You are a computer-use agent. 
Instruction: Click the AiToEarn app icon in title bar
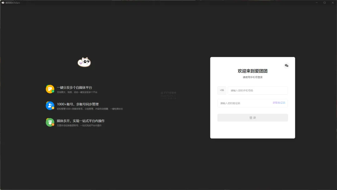pyautogui.click(x=3, y=3)
